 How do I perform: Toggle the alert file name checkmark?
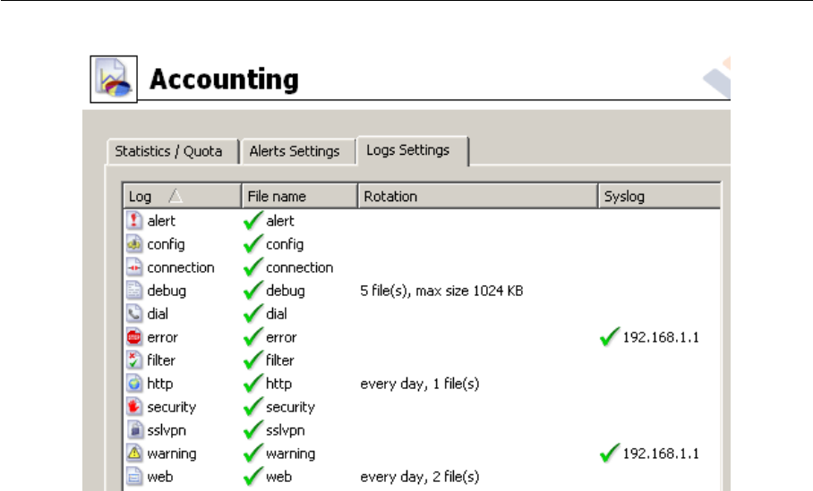click(253, 221)
